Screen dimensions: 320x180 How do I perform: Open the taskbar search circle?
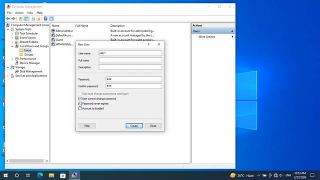[16, 175]
